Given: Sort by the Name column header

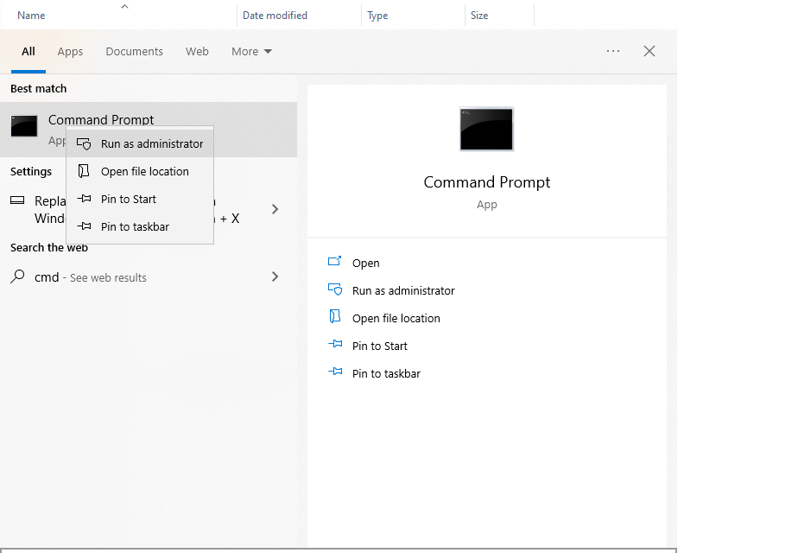Looking at the screenshot, I should pos(31,16).
